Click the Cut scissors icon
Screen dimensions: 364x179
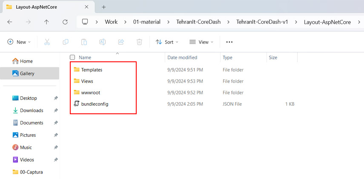47,42
